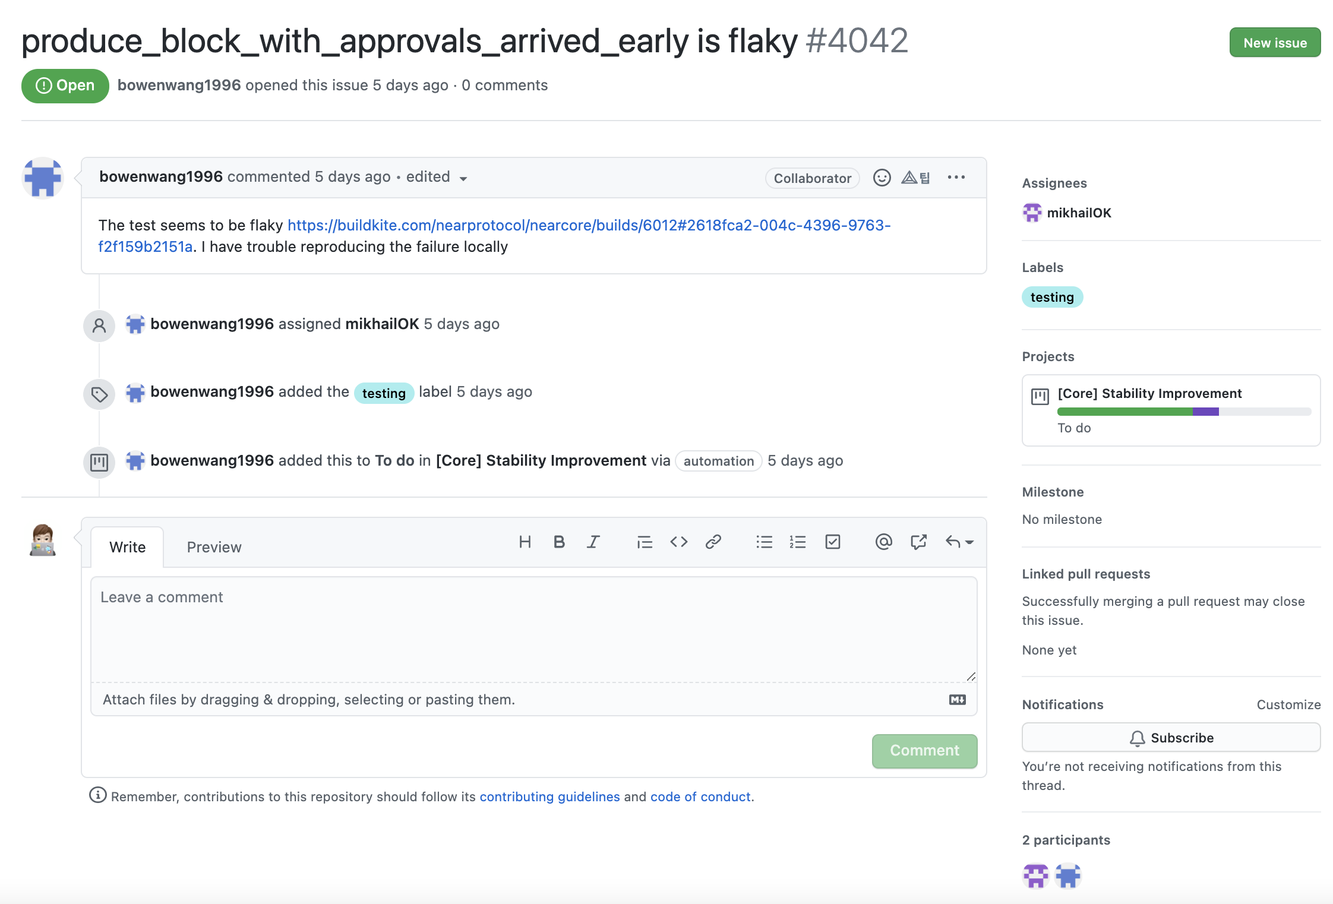This screenshot has height=904, width=1333.
Task: Insert a code snippet icon
Action: (678, 542)
